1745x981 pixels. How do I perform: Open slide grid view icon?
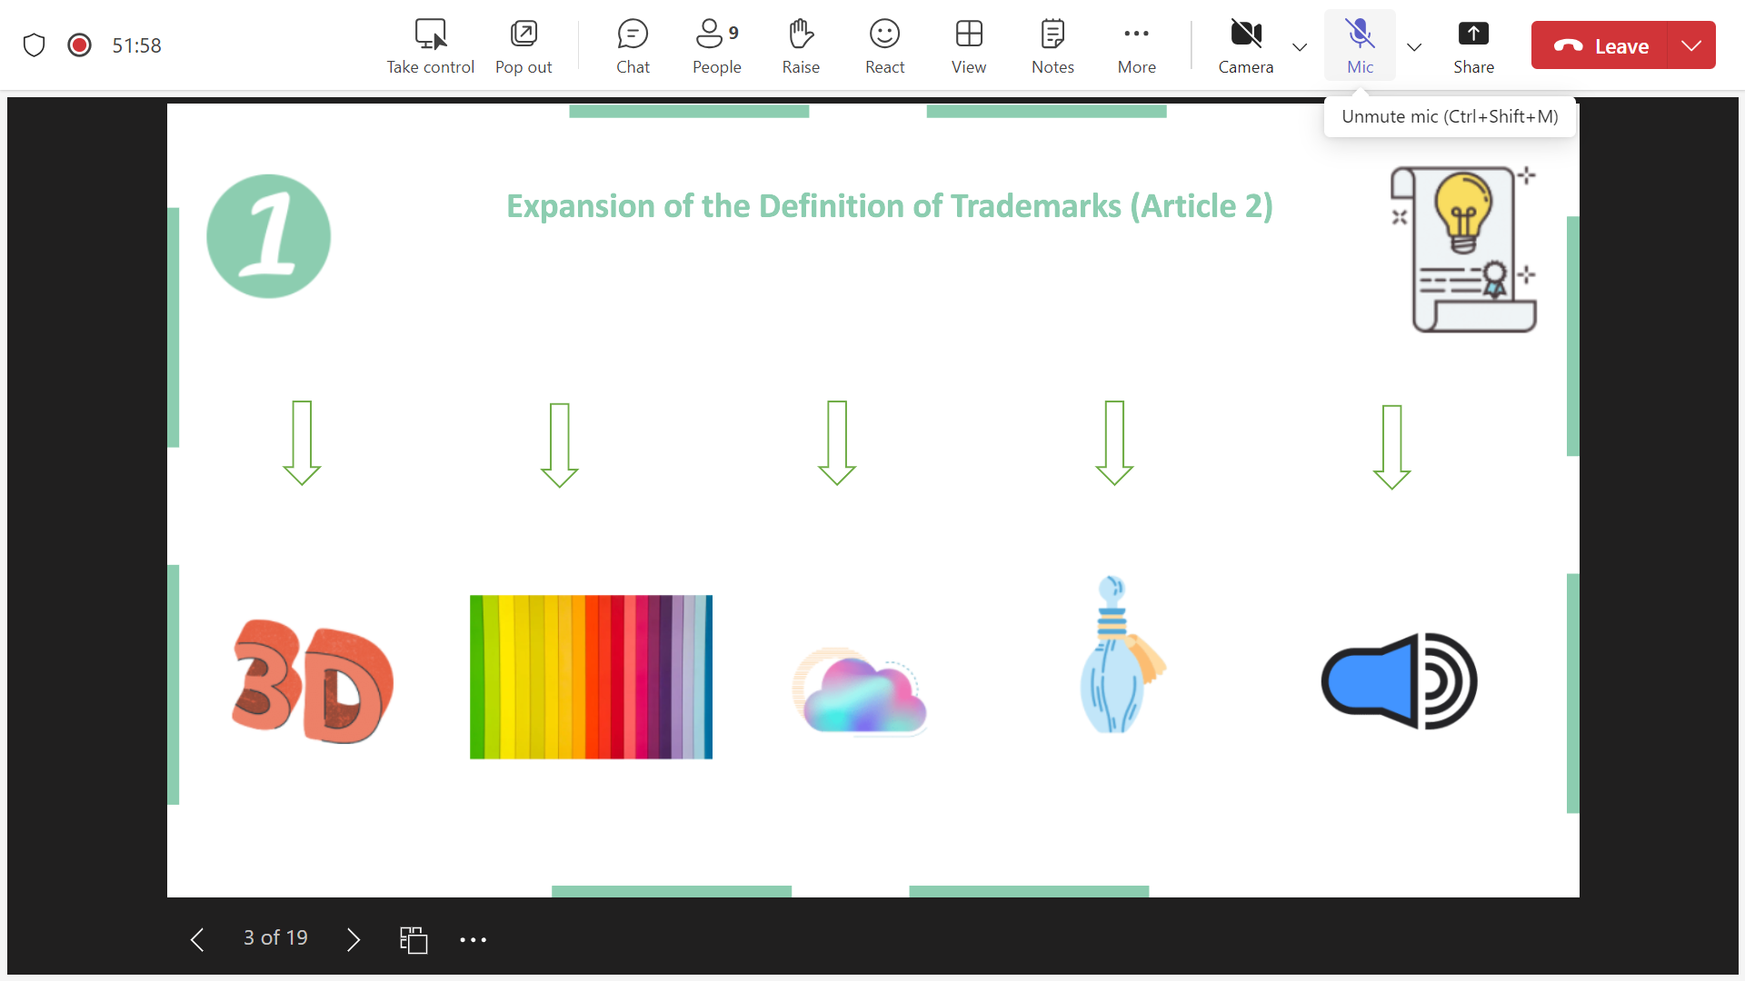point(414,939)
